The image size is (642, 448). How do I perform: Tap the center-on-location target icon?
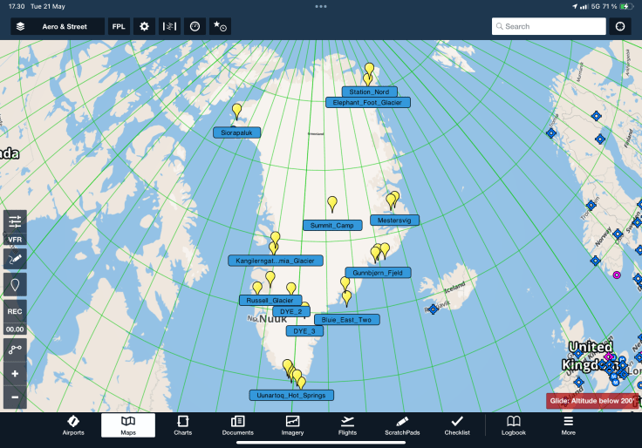620,26
